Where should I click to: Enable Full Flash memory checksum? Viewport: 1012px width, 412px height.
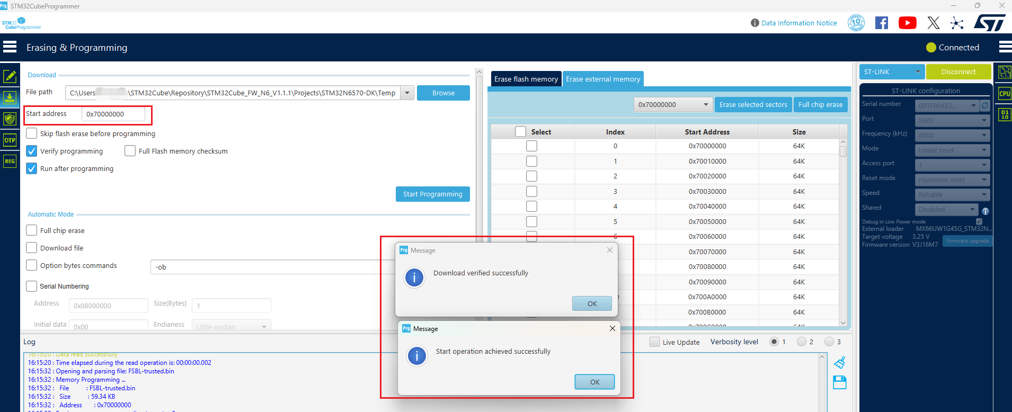(130, 151)
